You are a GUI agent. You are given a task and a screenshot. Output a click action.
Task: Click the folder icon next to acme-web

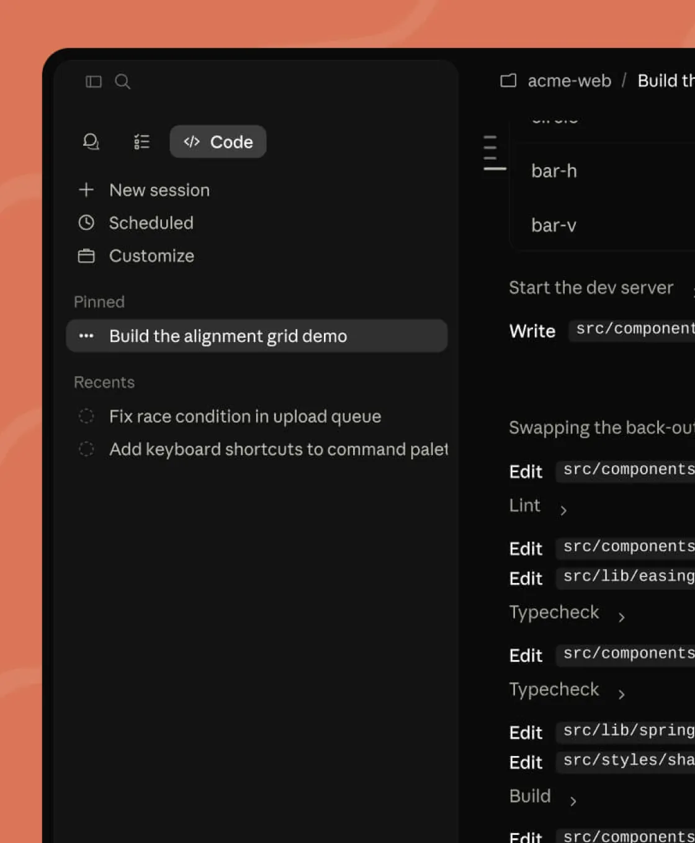[508, 81]
